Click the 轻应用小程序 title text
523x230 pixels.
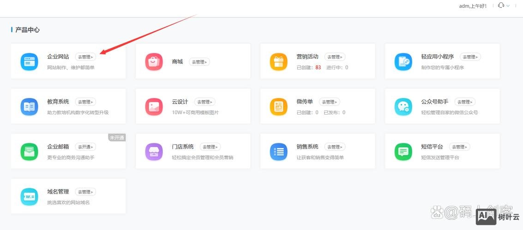pyautogui.click(x=438, y=57)
